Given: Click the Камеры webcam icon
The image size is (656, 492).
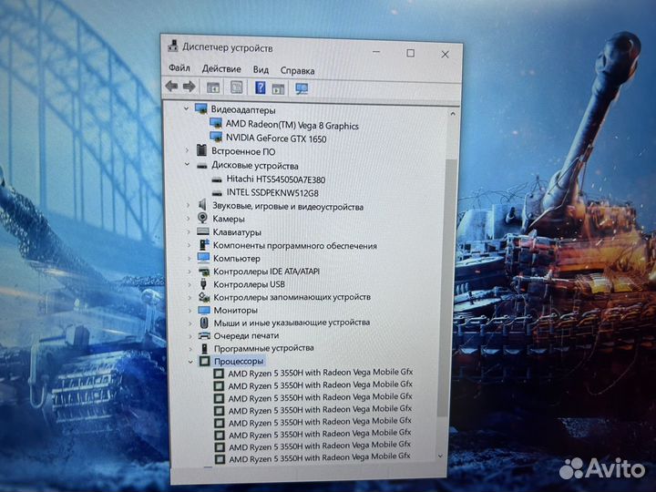Looking at the screenshot, I should click(x=202, y=218).
